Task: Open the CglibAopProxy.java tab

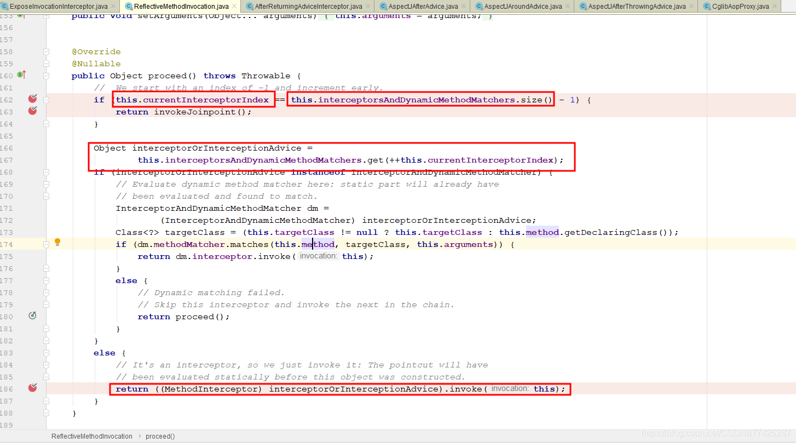Action: 740,7
